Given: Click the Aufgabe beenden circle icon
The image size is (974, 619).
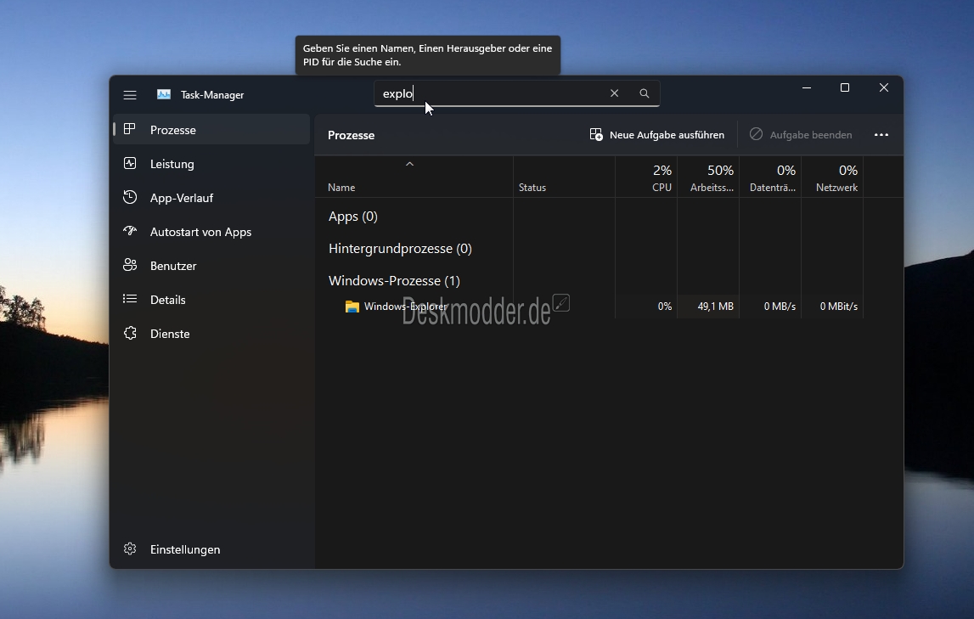Looking at the screenshot, I should point(756,134).
